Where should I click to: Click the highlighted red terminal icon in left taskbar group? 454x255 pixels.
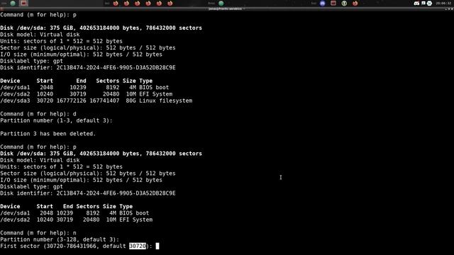23,3
